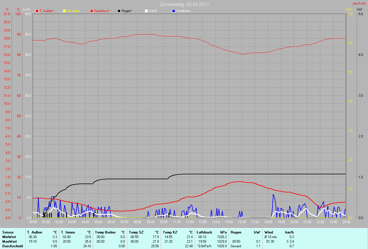Click the white Wind legend swatch

click(x=146, y=11)
